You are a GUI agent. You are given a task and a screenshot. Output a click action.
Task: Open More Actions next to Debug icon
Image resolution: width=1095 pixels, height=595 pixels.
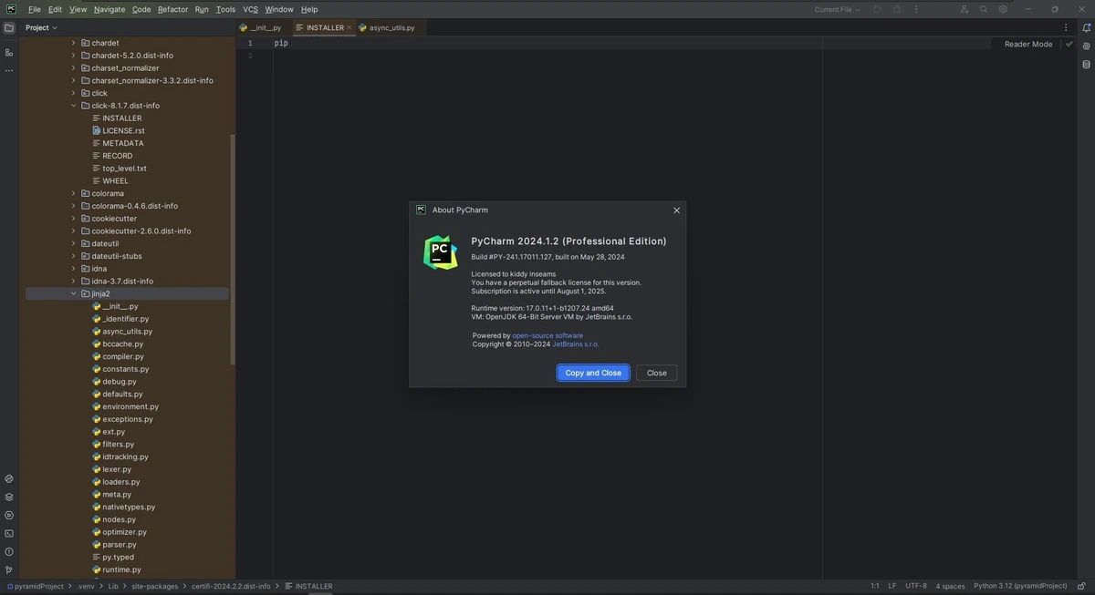pos(915,9)
